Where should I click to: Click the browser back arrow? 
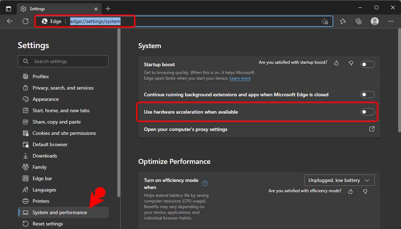[10, 21]
